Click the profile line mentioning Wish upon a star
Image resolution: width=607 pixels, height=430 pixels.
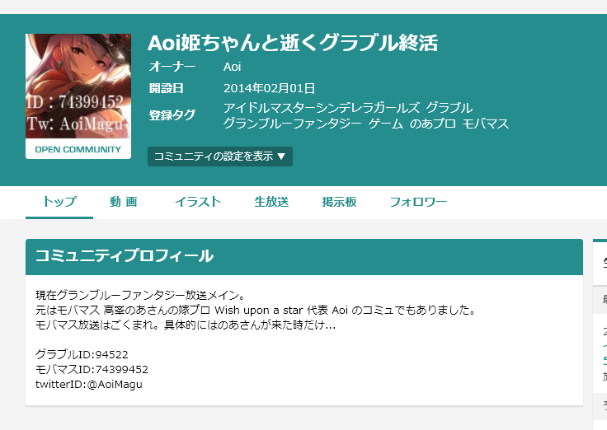click(x=256, y=310)
